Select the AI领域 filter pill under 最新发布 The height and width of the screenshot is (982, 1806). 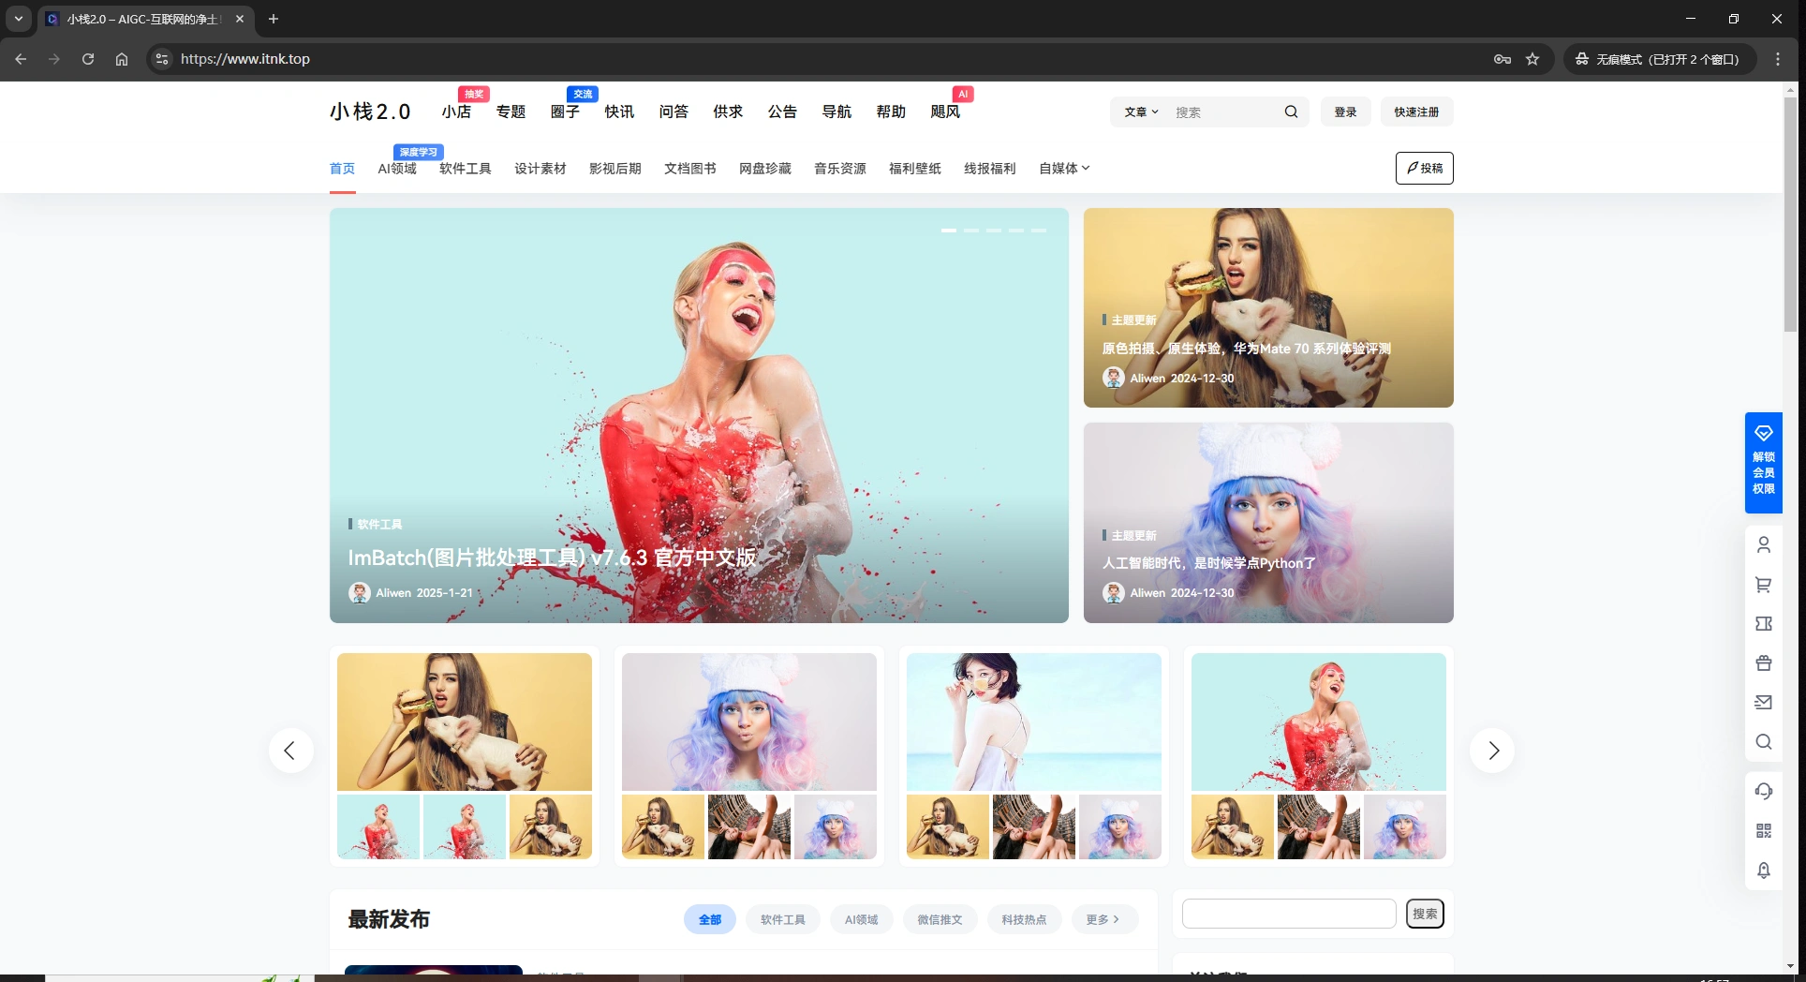click(862, 919)
